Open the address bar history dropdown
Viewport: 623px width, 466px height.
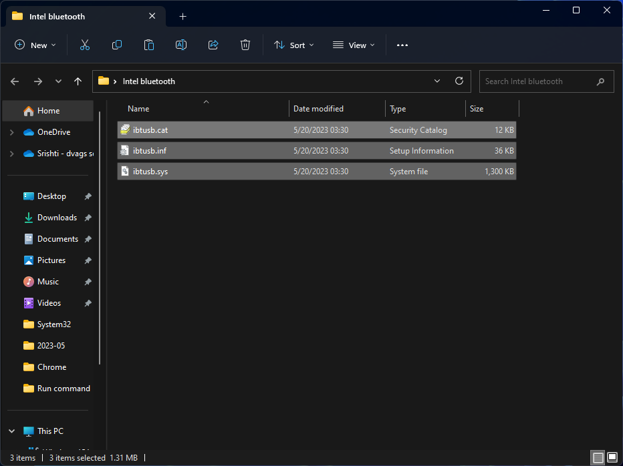tap(437, 81)
